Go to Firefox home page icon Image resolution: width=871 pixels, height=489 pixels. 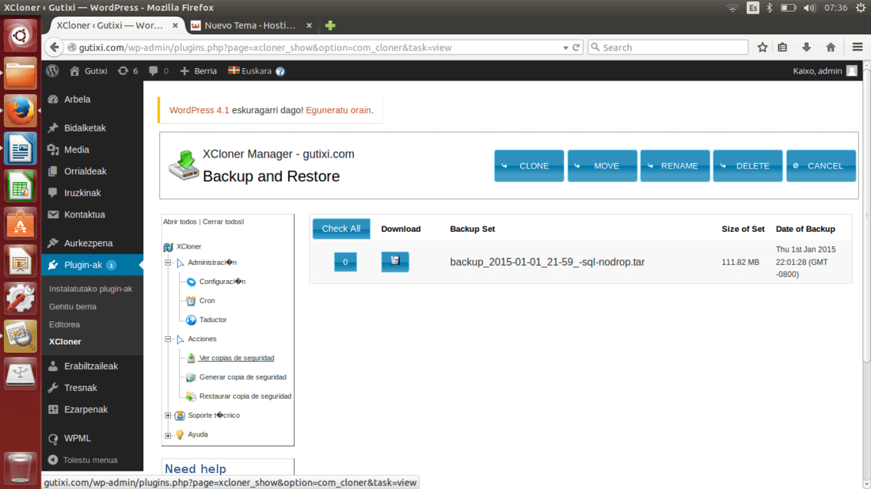[x=831, y=47]
